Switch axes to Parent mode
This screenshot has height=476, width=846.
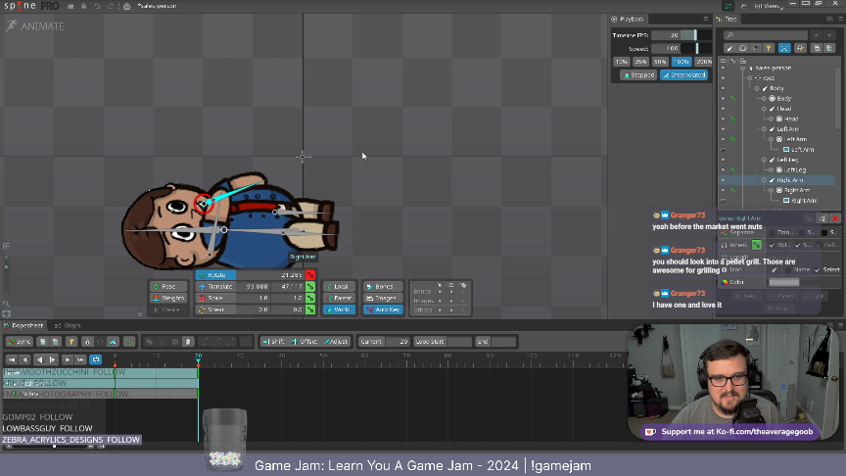[340, 298]
